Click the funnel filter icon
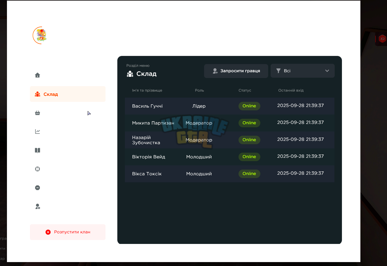The height and width of the screenshot is (266, 387). click(x=278, y=71)
